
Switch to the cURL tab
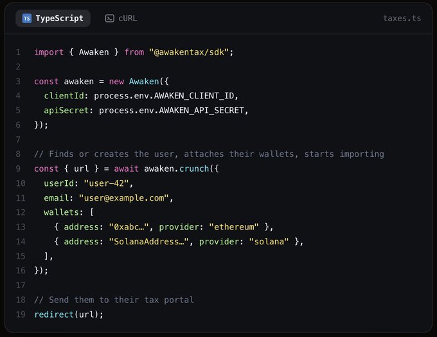click(121, 19)
